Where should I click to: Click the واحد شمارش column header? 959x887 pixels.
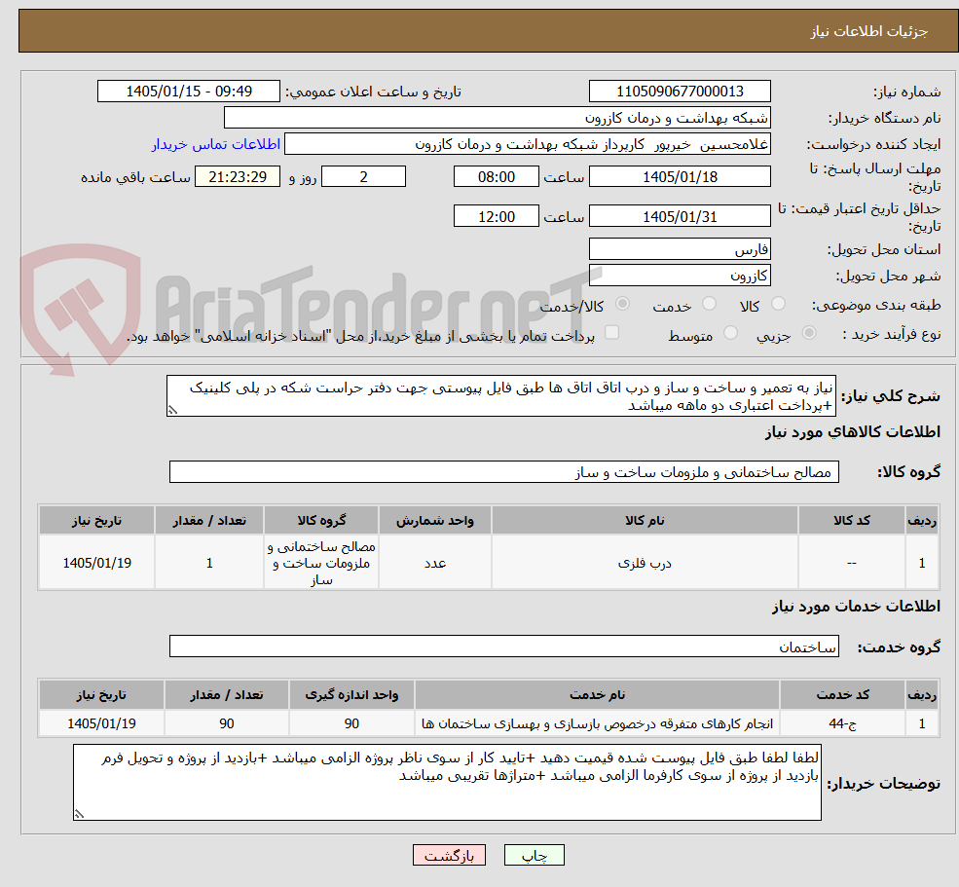click(x=435, y=520)
